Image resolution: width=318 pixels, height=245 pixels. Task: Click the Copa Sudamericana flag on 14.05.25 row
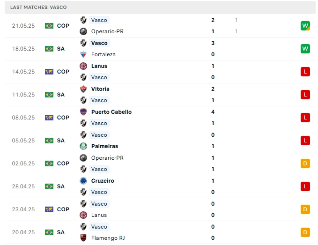(49, 72)
